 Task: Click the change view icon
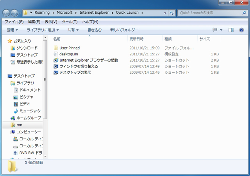pos(215,30)
